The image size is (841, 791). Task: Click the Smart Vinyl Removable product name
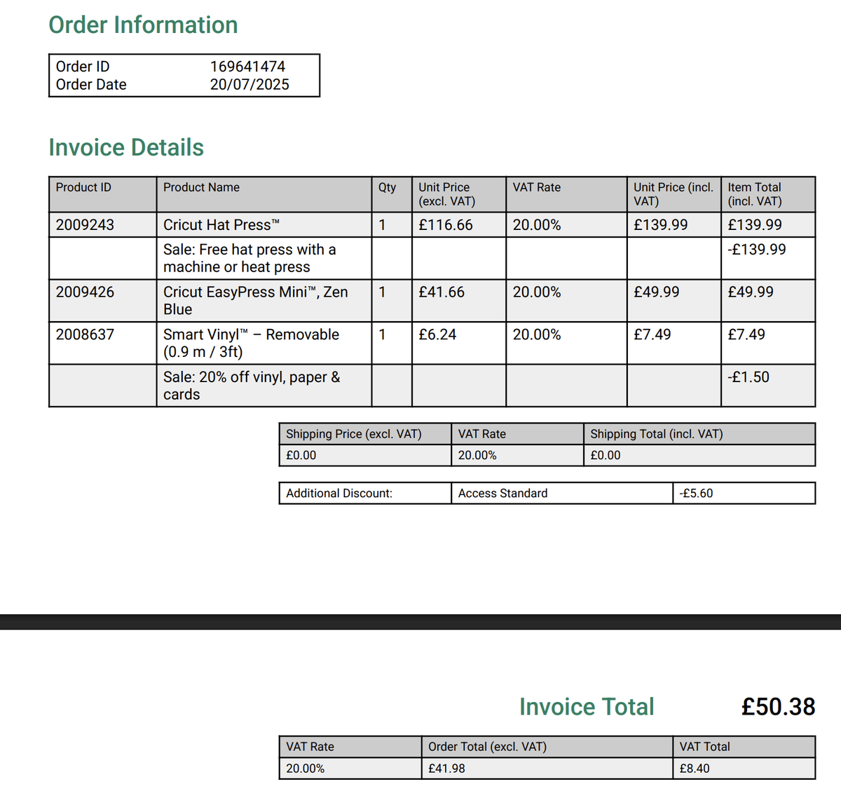pyautogui.click(x=251, y=343)
